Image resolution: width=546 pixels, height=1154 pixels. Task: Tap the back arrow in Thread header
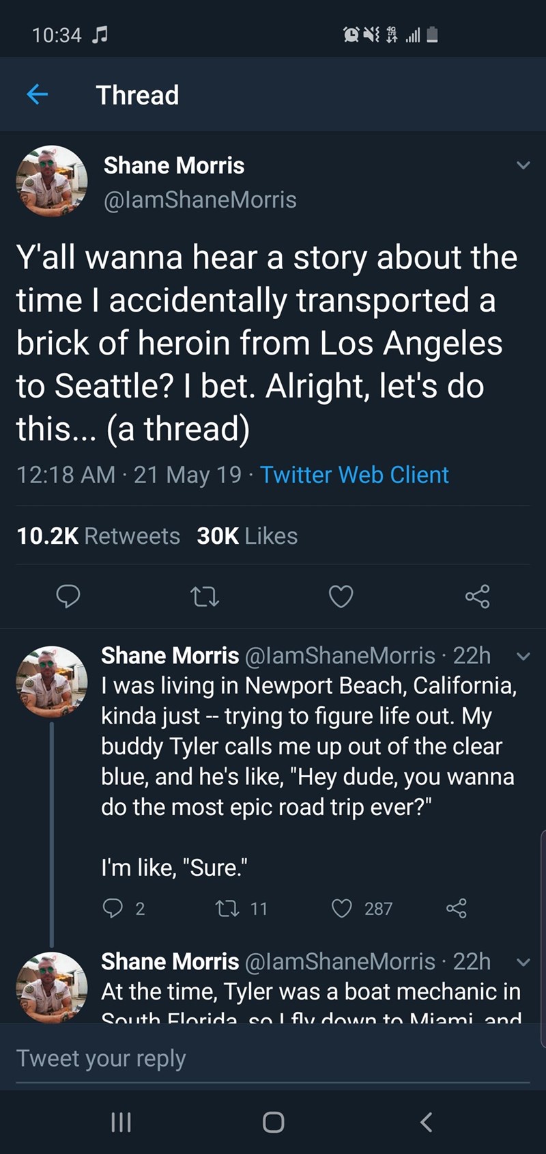[38, 94]
